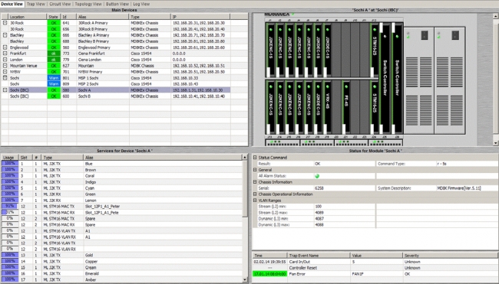The height and width of the screenshot is (284, 499).
Task: Sort traps by Trap Event Name header
Action: pos(319,256)
